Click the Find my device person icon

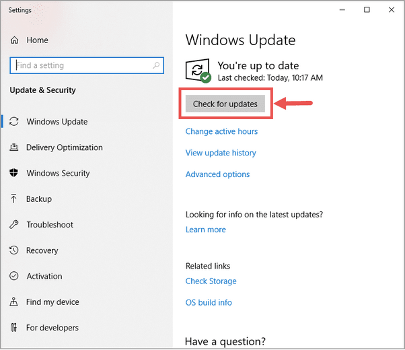(x=13, y=302)
